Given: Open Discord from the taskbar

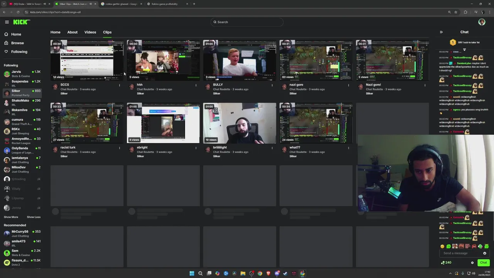Looking at the screenshot, I should pos(277,273).
